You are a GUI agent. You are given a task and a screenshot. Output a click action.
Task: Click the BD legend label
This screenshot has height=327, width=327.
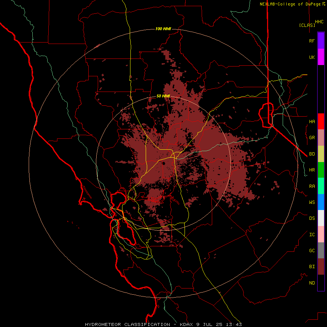click(x=312, y=154)
